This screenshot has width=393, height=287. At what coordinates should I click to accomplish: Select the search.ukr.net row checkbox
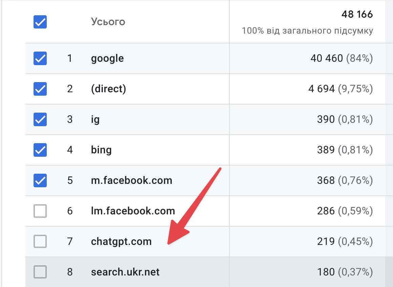click(40, 272)
